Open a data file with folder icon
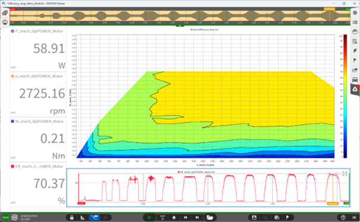360x222 pixels. [x=209, y=217]
